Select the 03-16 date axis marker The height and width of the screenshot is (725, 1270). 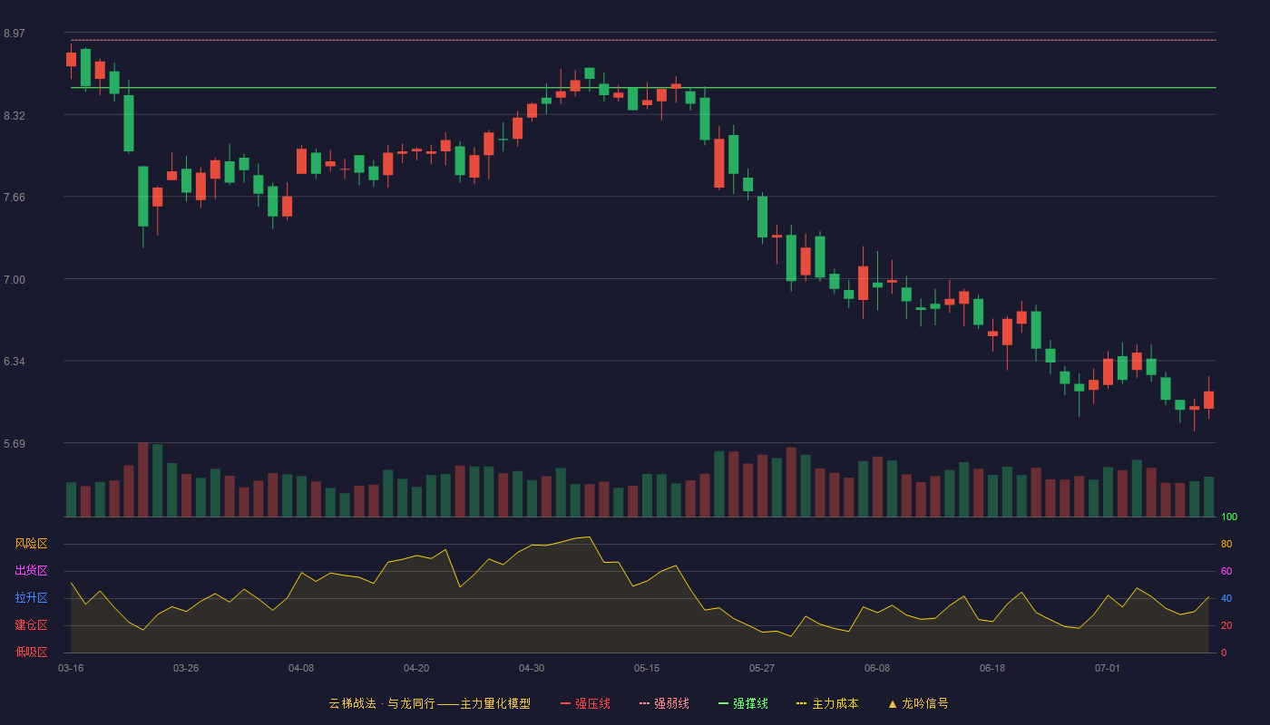pos(71,668)
